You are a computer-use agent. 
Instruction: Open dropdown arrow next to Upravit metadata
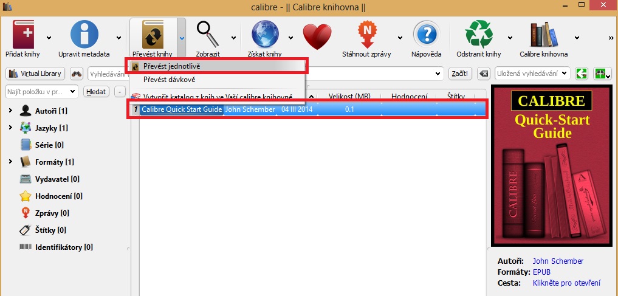point(119,38)
